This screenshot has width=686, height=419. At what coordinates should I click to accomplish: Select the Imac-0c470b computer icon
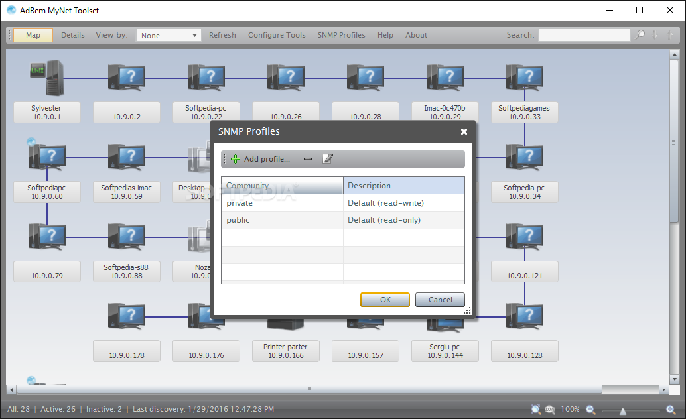[445, 78]
